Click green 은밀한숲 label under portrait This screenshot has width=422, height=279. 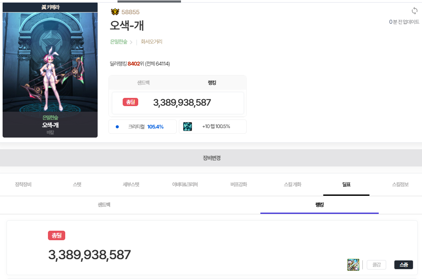pos(50,117)
